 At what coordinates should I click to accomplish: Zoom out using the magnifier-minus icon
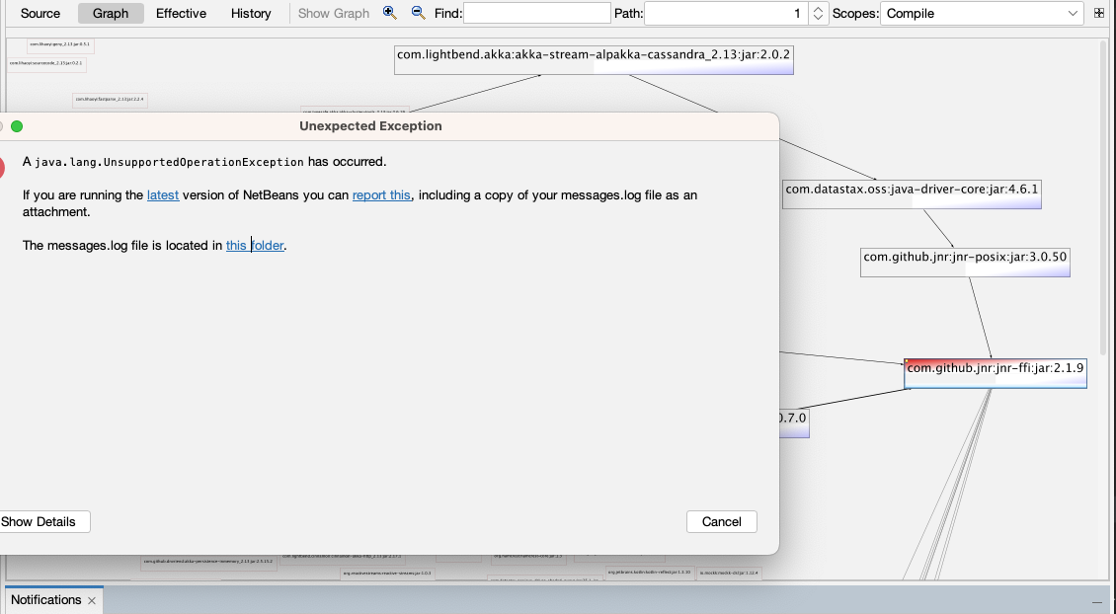(x=416, y=13)
